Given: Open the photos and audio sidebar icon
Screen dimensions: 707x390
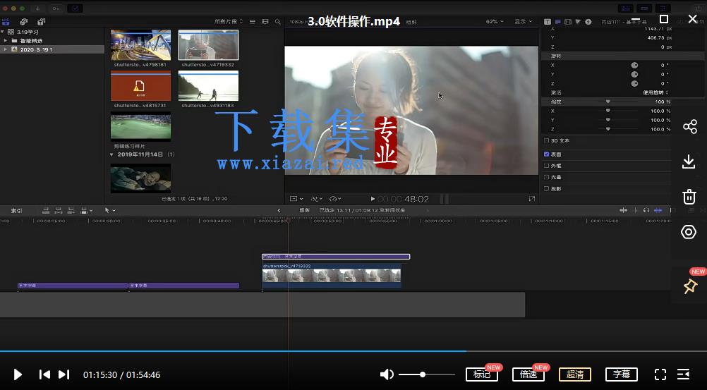Looking at the screenshot, I should (23, 22).
